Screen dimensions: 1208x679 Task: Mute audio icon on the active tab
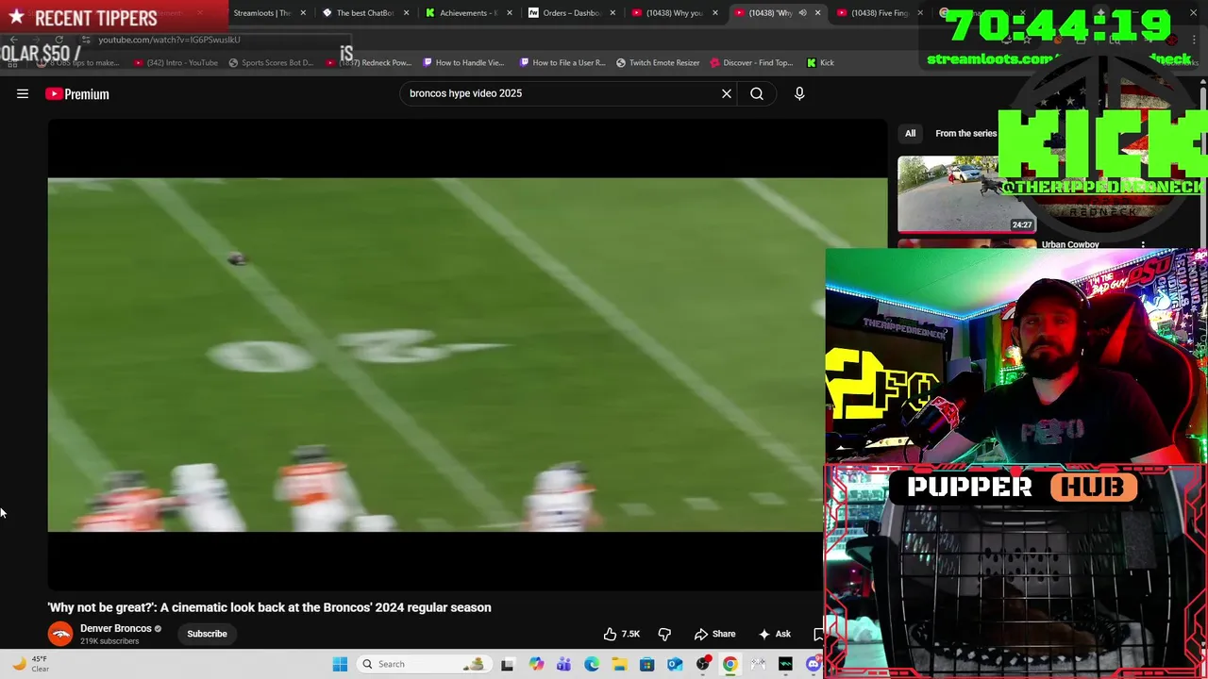click(x=802, y=13)
